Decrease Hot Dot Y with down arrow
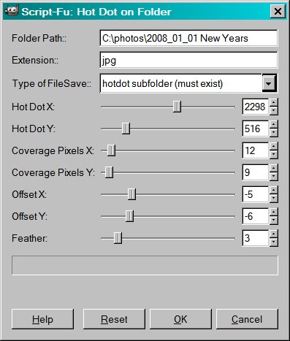Viewport: 290px width, 341px height. pyautogui.click(x=274, y=132)
